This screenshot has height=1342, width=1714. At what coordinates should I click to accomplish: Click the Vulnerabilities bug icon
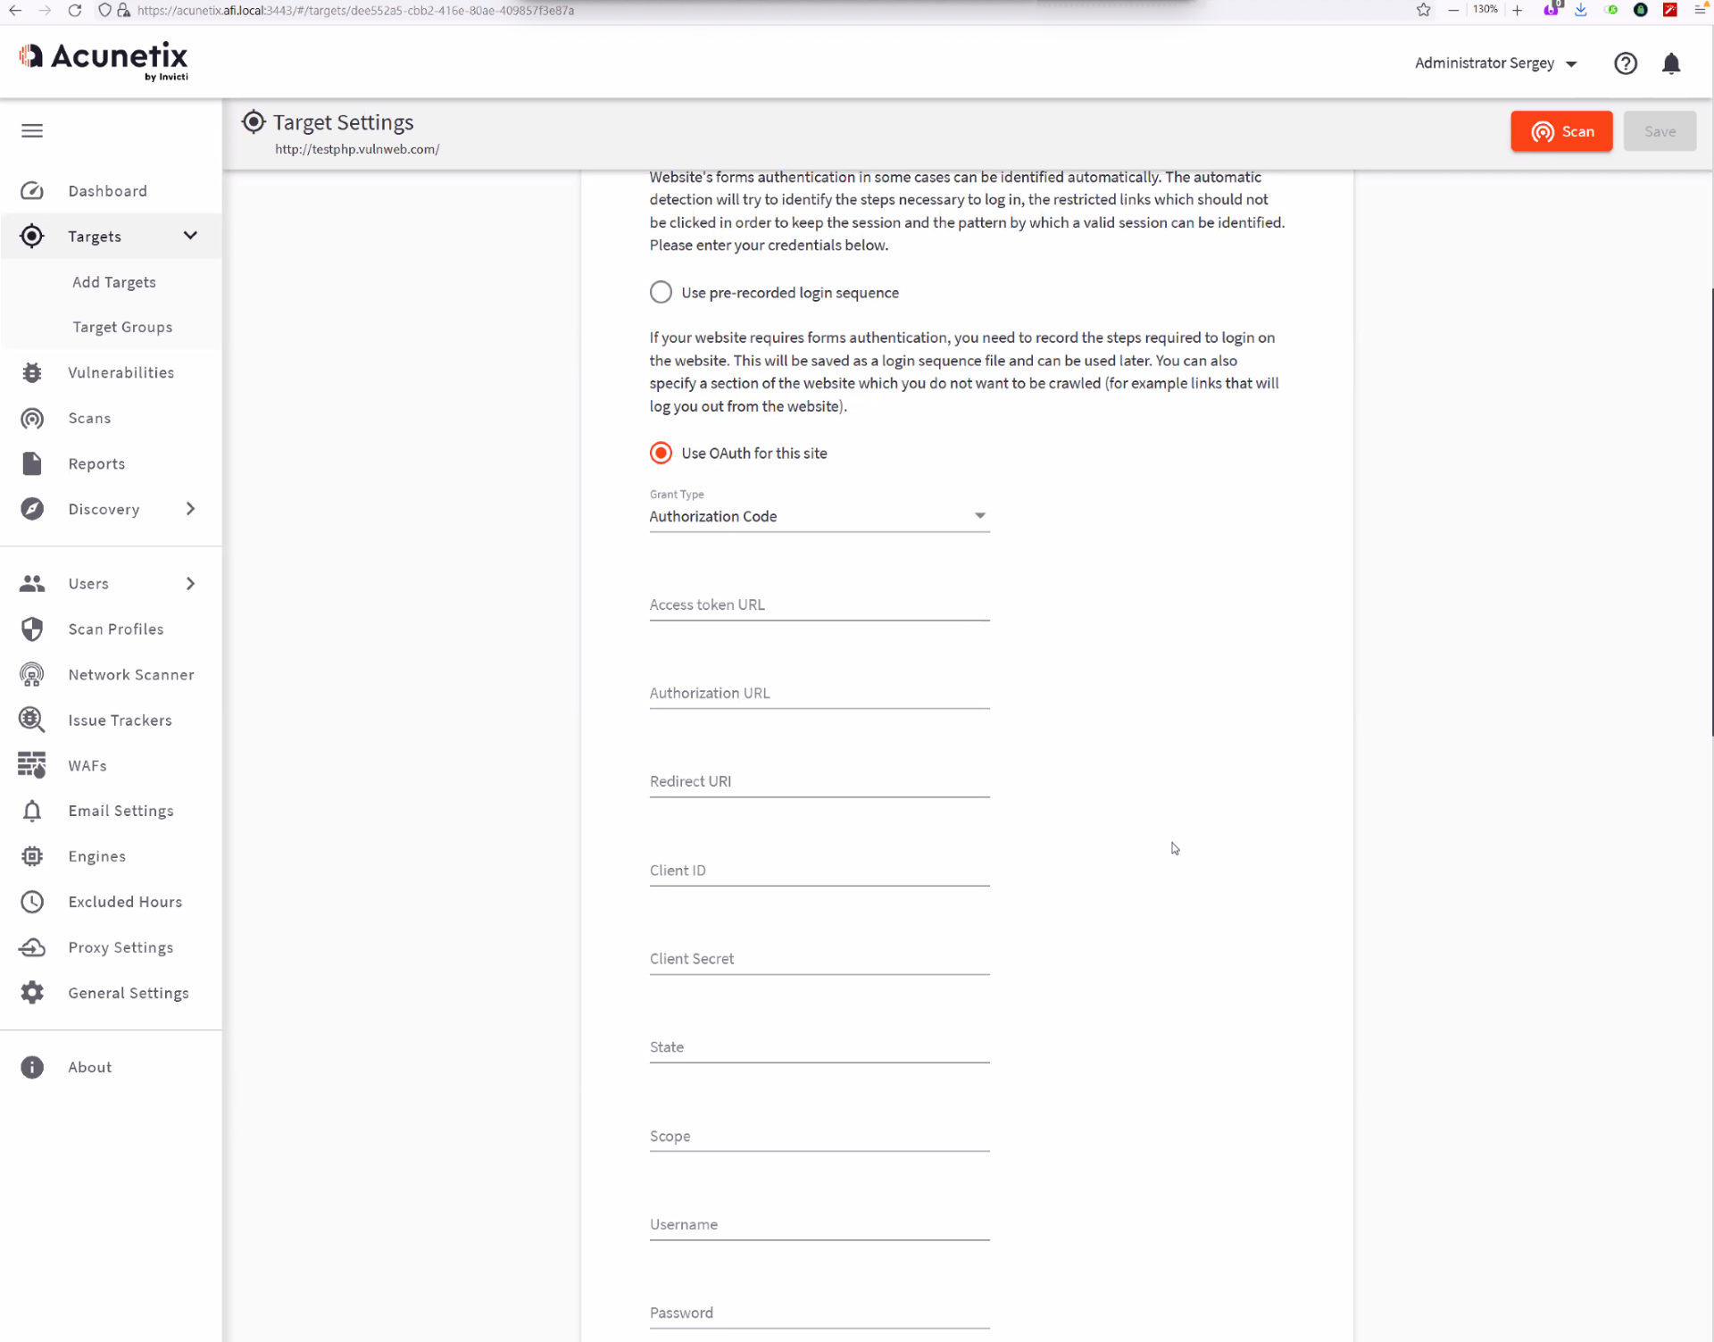click(32, 372)
